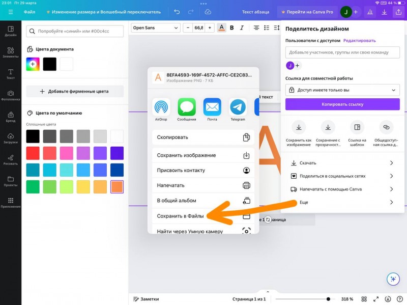Open the Загрузки sidebar panel
407x305 pixels.
(x=11, y=138)
